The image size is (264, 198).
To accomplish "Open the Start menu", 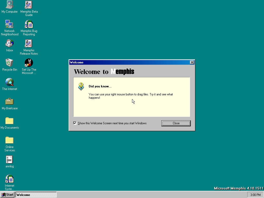I will 7,195.
